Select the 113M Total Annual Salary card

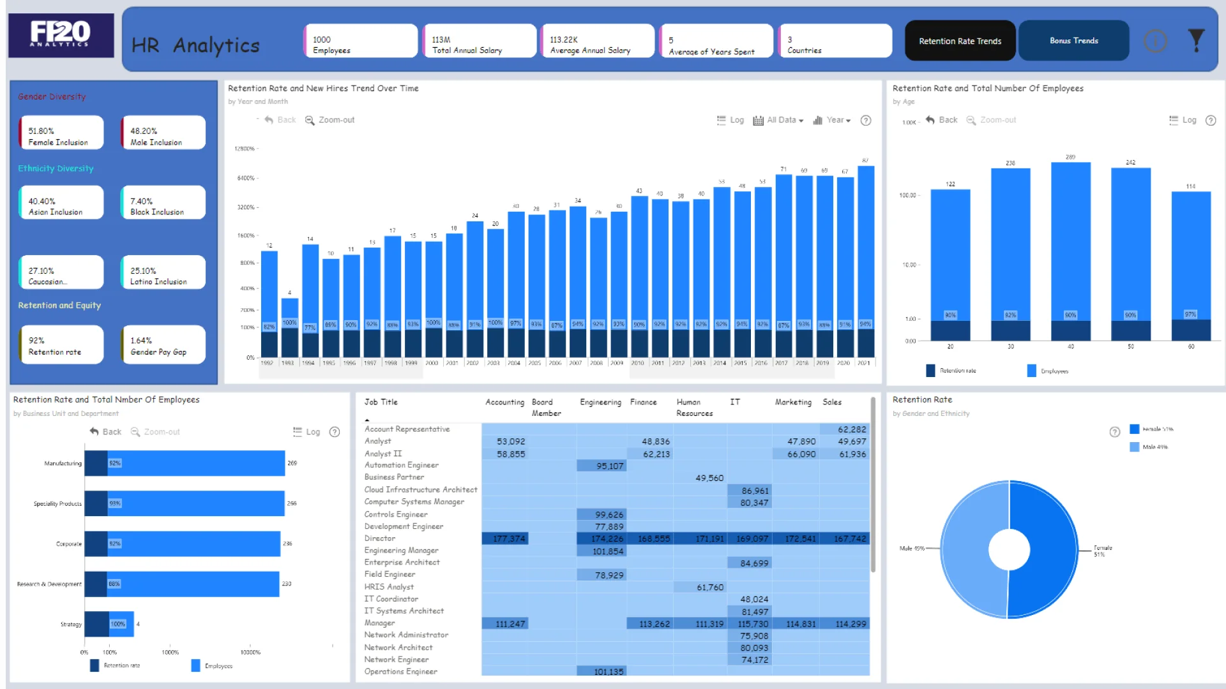[x=480, y=41]
